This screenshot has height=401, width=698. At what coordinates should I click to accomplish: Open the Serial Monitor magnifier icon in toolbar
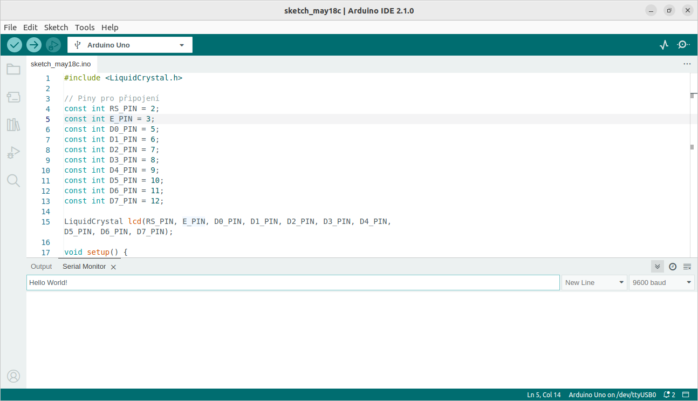[683, 45]
